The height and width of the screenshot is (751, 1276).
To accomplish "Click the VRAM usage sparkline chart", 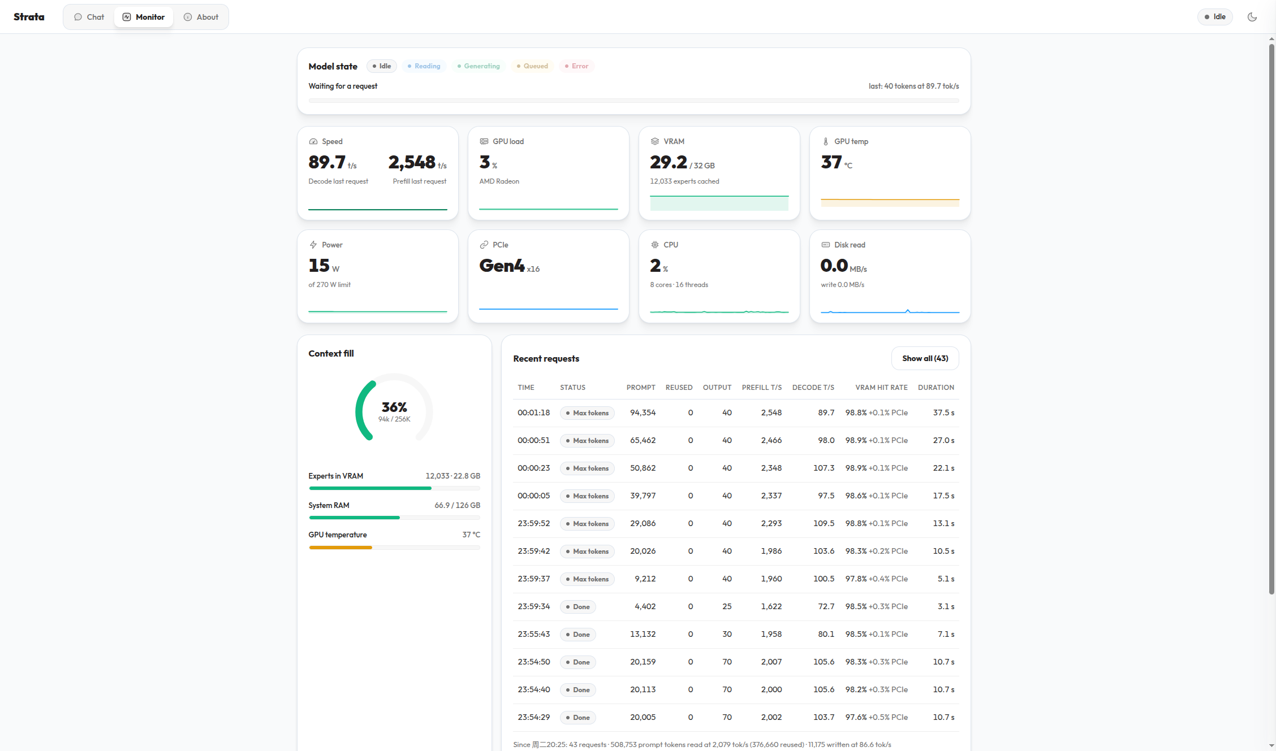I will [719, 202].
